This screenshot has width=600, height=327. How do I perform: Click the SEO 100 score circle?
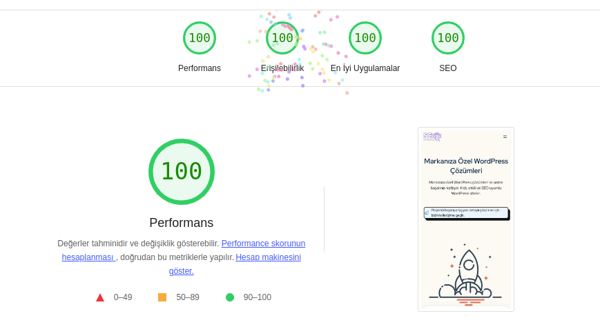tap(448, 38)
